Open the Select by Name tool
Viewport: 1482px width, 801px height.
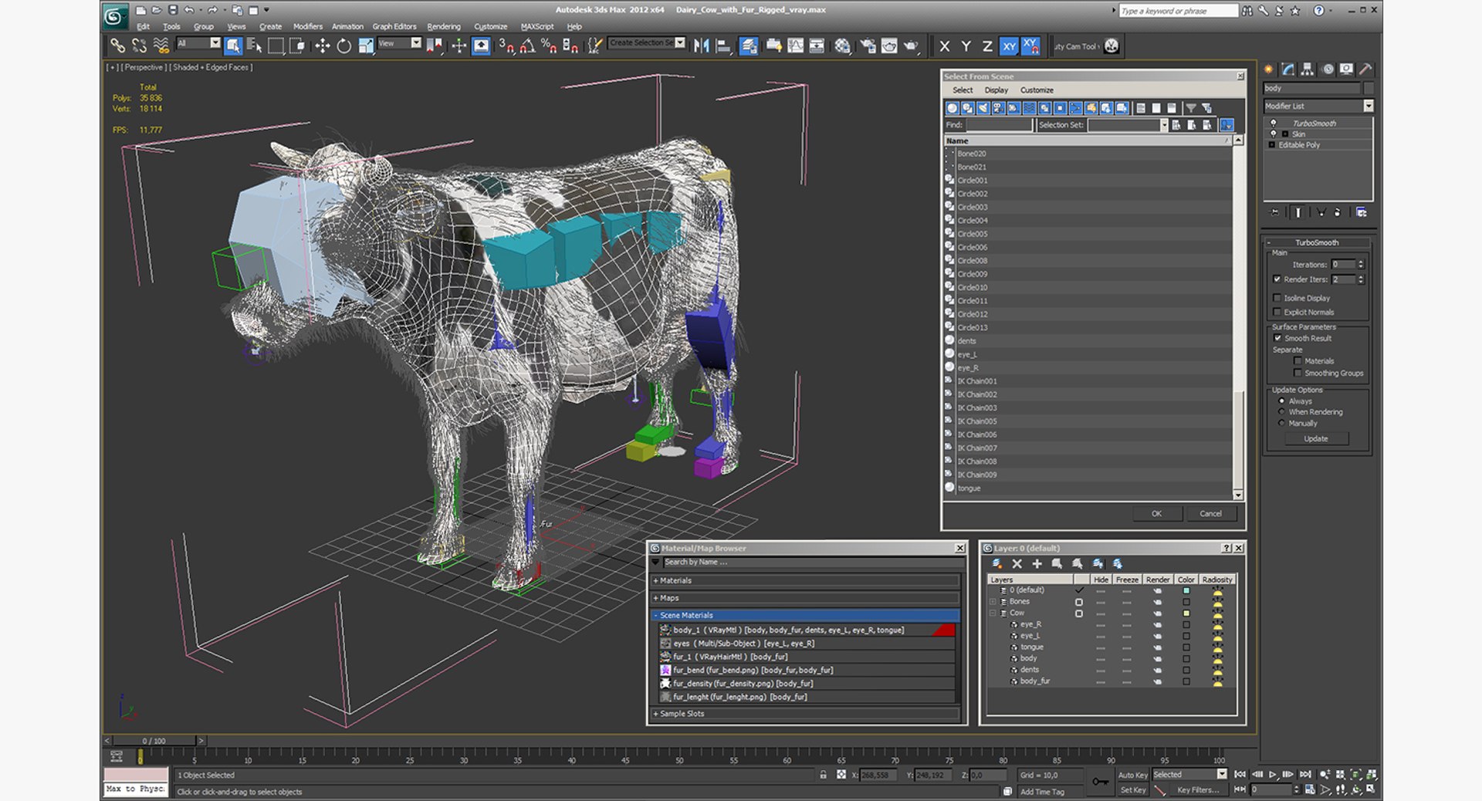[x=254, y=46]
